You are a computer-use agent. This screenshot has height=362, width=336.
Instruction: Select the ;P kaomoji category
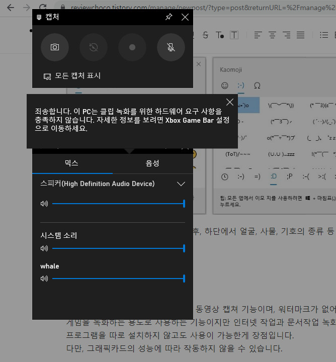tap(290, 176)
